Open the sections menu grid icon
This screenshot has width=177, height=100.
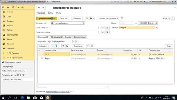point(3,7)
